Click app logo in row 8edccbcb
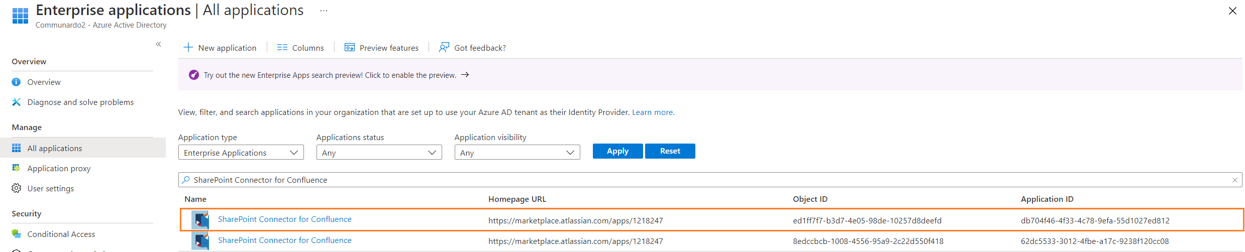 point(200,241)
